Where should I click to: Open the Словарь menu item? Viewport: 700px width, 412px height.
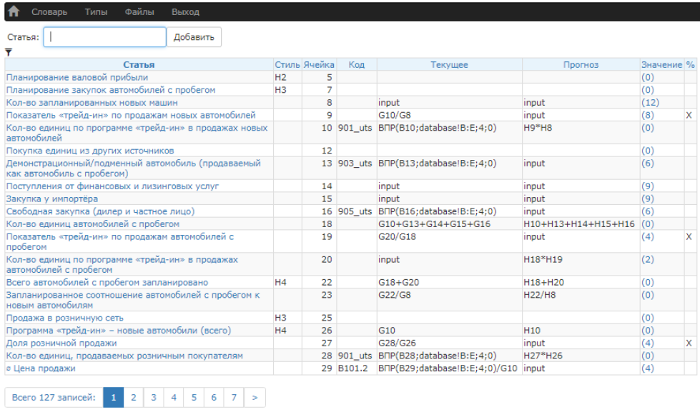point(49,12)
